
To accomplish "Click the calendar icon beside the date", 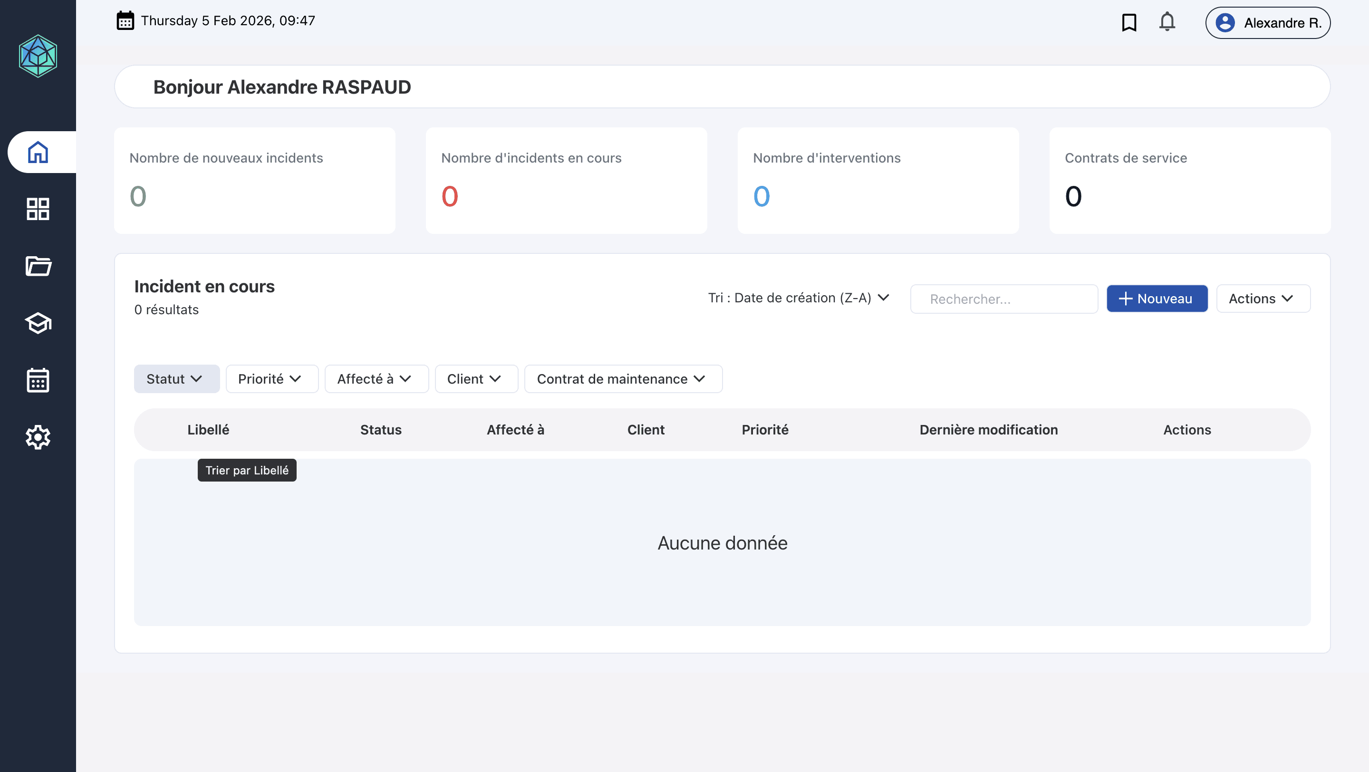I will pyautogui.click(x=125, y=21).
